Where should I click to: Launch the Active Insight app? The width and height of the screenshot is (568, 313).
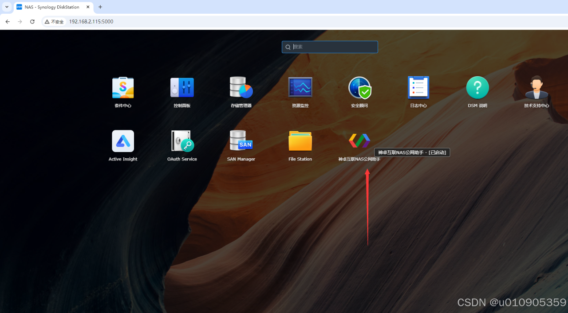(123, 141)
